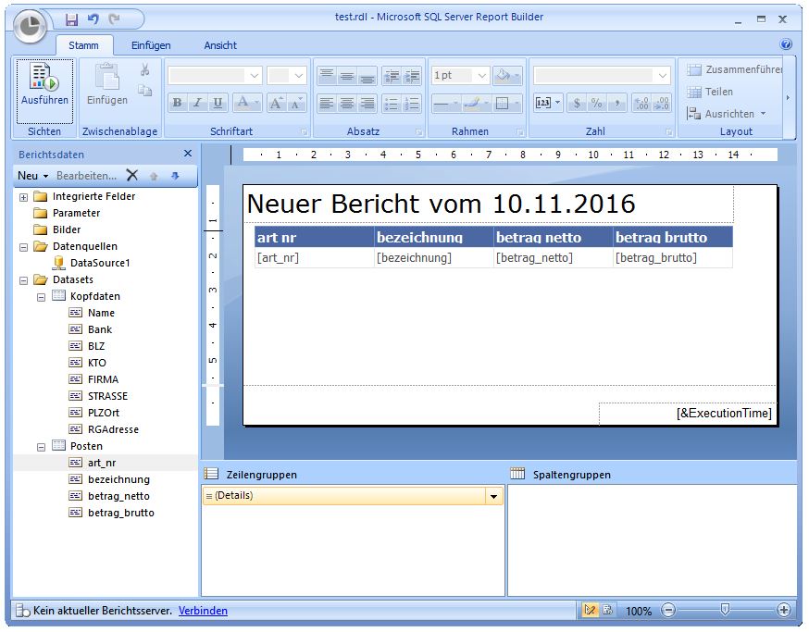809x632 pixels.
Task: Click the zoom slider handle
Action: click(725, 610)
